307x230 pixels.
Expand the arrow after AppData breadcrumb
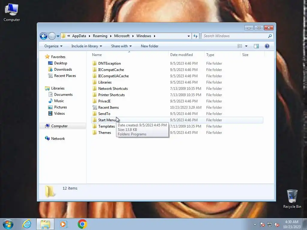tap(89, 36)
